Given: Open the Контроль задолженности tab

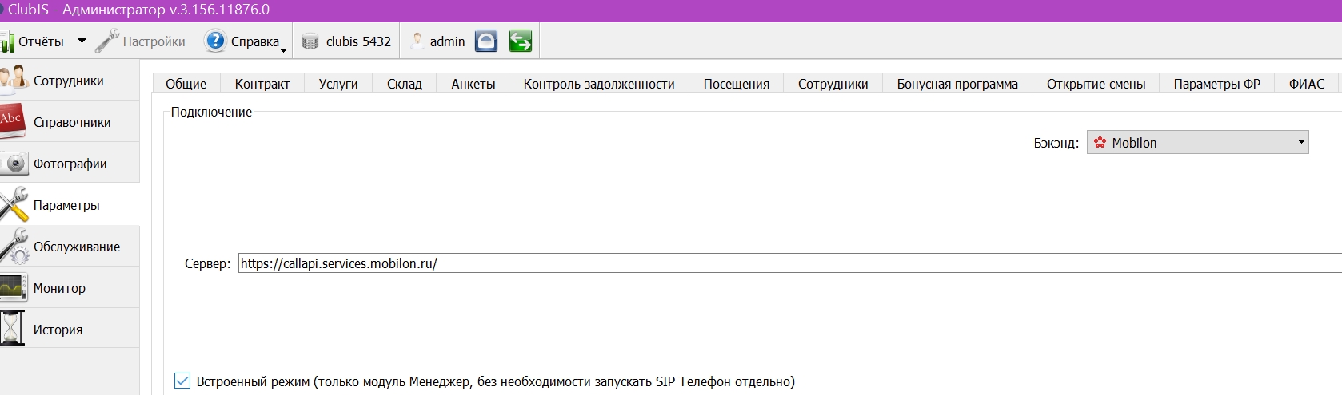Looking at the screenshot, I should click(x=599, y=84).
